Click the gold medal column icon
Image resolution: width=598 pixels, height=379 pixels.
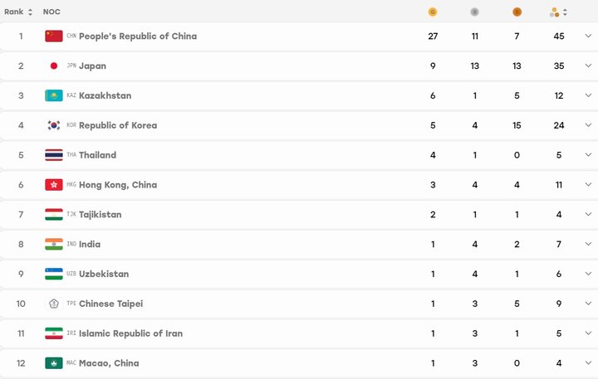433,12
